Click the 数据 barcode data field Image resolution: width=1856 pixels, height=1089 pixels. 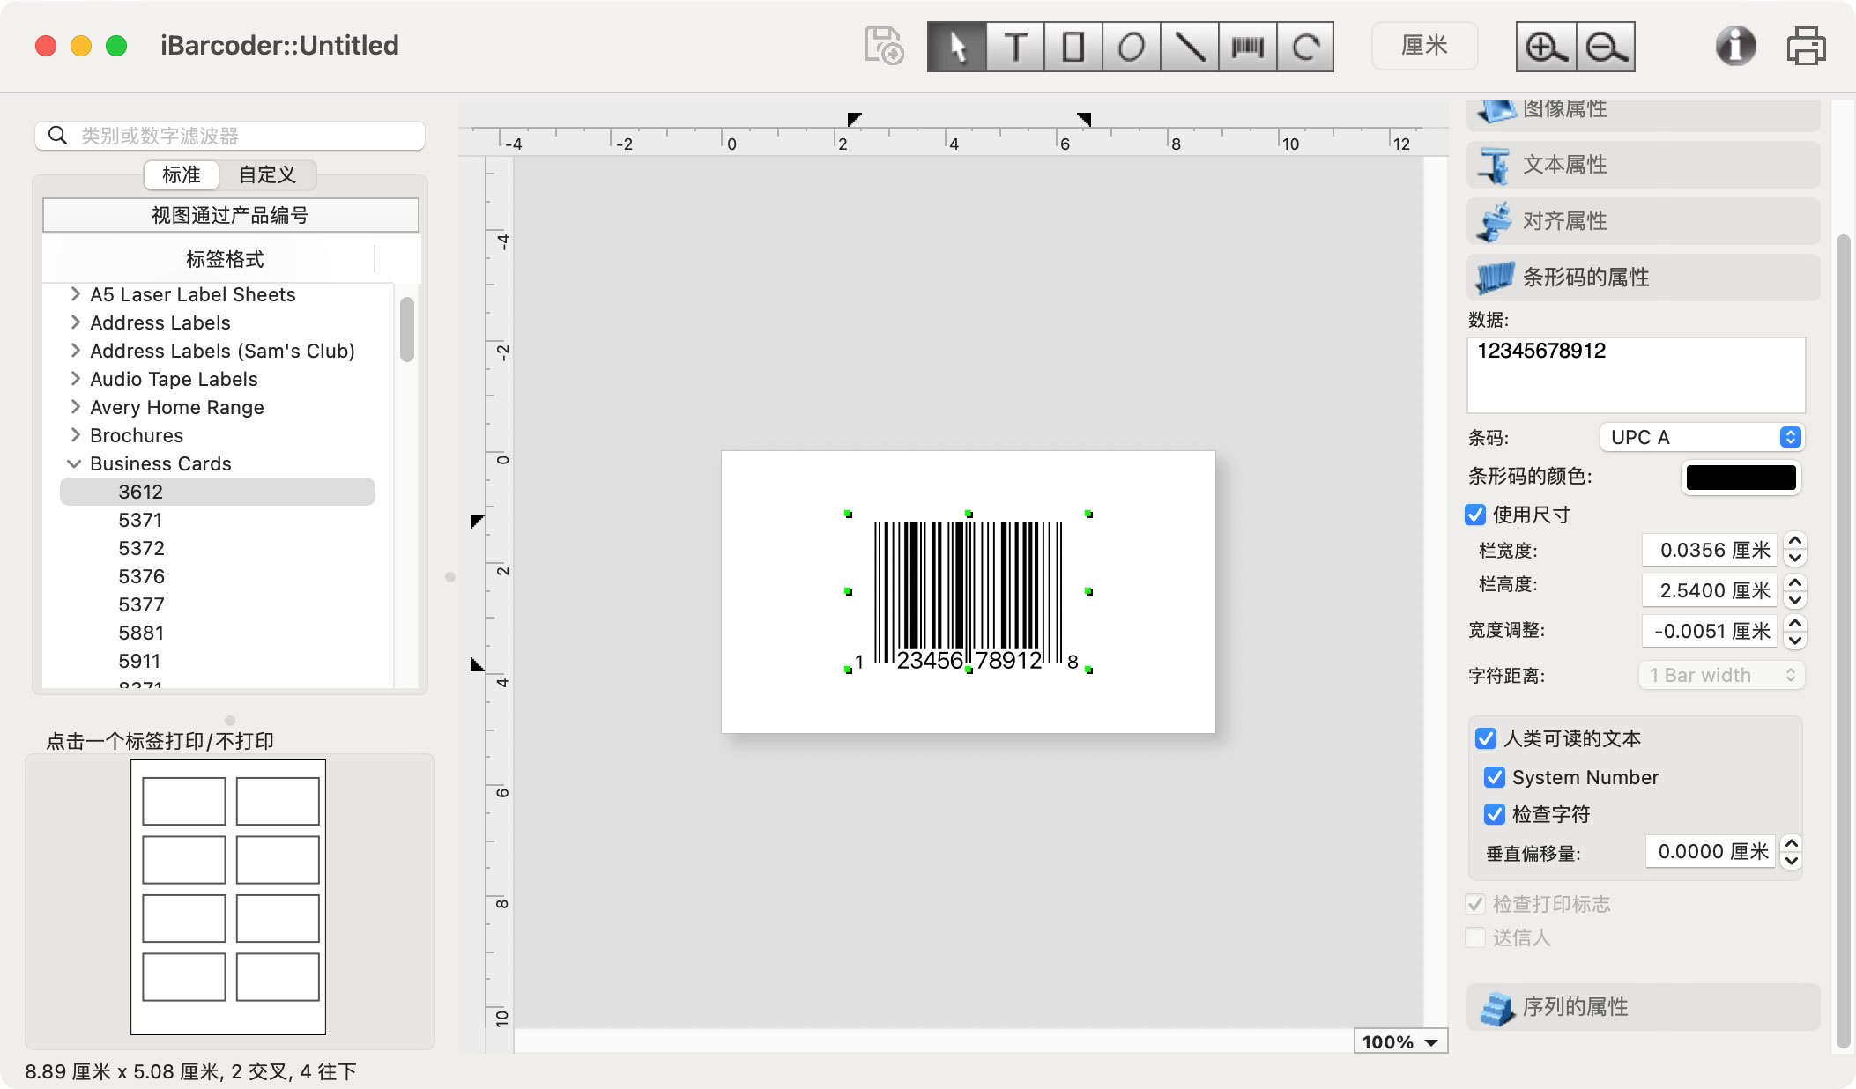pos(1636,374)
